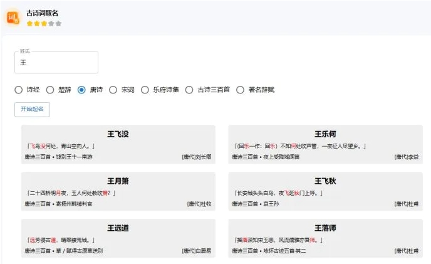Pick the 乐府诗集 radio option
Image resolution: width=431 pixels, height=264 pixels.
pyautogui.click(x=145, y=90)
